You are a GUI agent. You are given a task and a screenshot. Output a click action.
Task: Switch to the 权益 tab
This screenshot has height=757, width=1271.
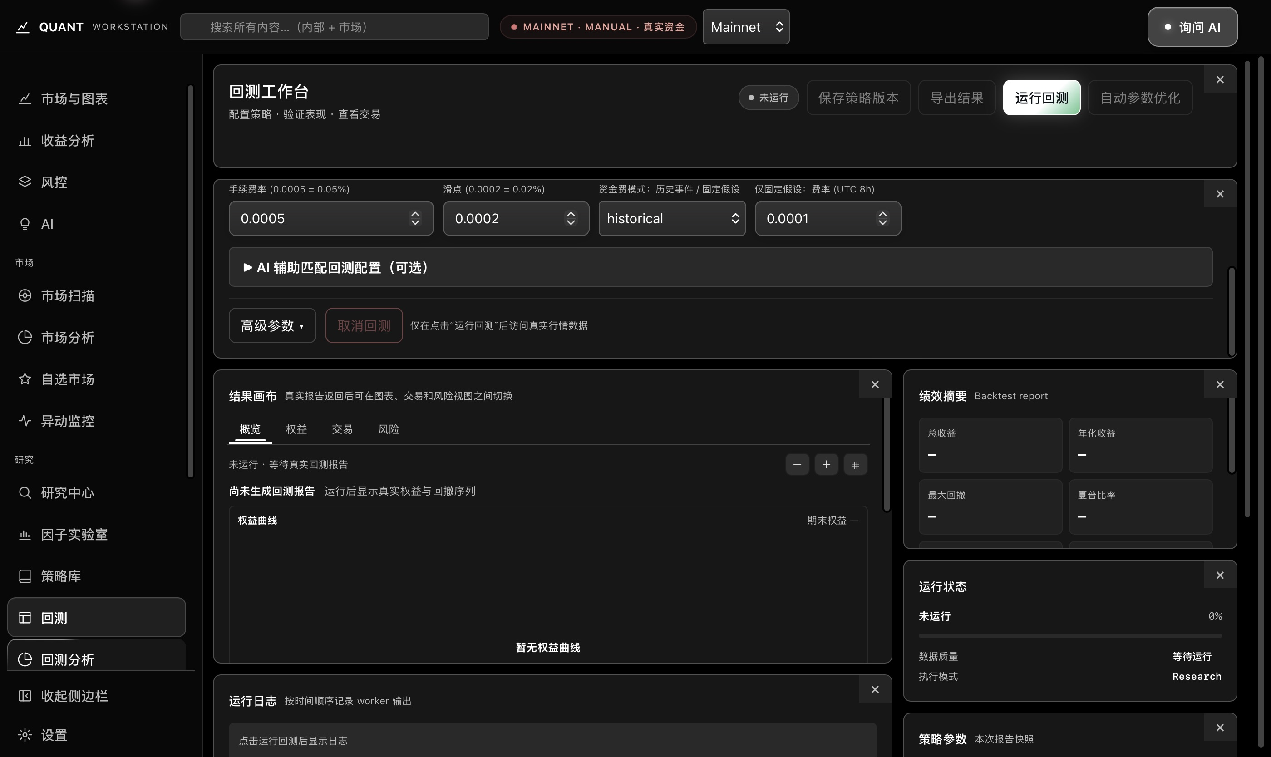click(x=296, y=429)
